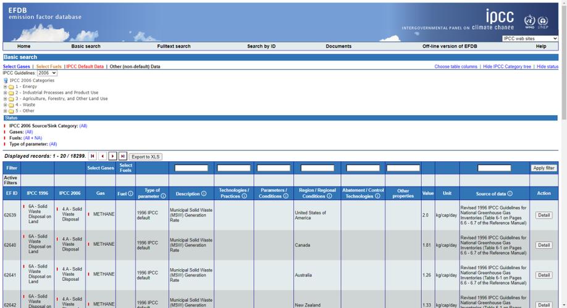Viewport: 567px width, 308px height.
Task: Open Detail for EF ID 62641
Action: (x=544, y=275)
